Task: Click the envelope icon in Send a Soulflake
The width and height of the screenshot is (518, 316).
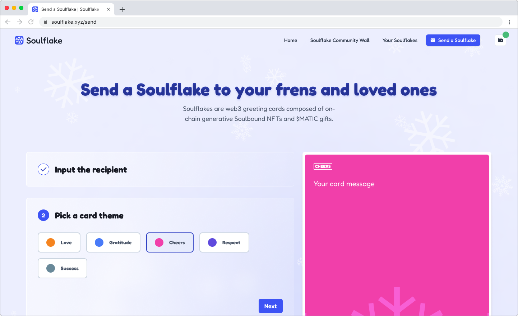Action: [433, 40]
